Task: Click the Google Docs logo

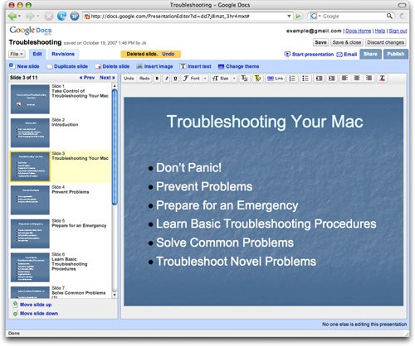Action: pos(31,30)
